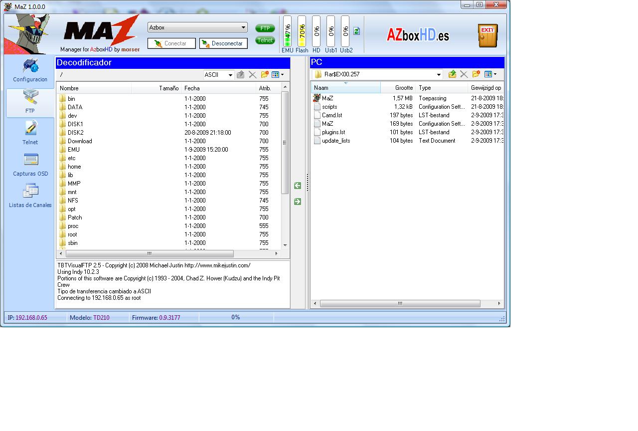Screen dimensions: 638x431
Task: Delete selected item in Decodificador pane
Action: (x=252, y=75)
